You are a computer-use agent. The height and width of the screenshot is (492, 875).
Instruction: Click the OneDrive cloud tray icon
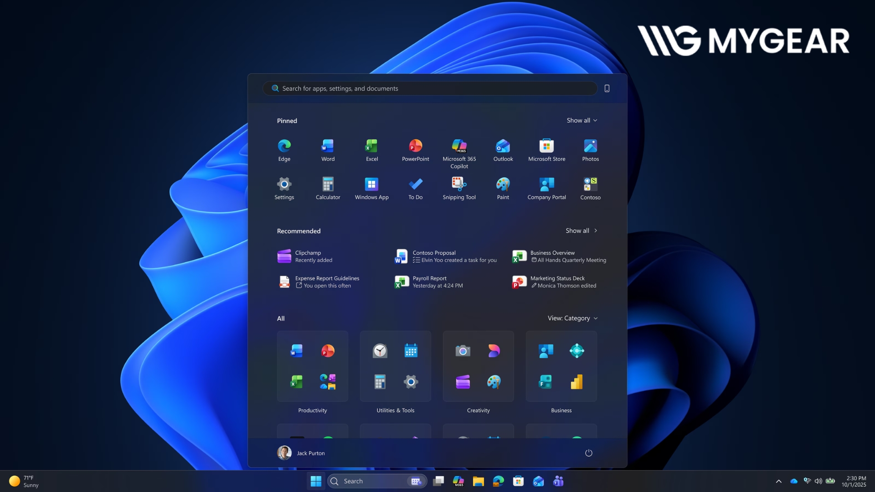pos(794,481)
